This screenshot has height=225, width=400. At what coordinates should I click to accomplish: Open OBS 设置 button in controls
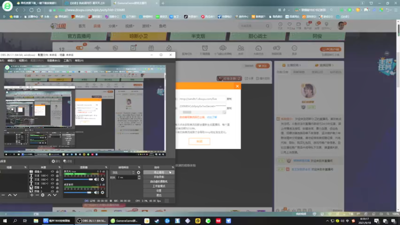158,191
